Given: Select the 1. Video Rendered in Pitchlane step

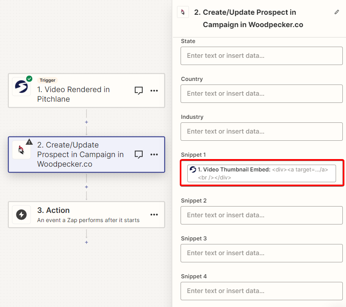Looking at the screenshot, I should click(x=86, y=91).
